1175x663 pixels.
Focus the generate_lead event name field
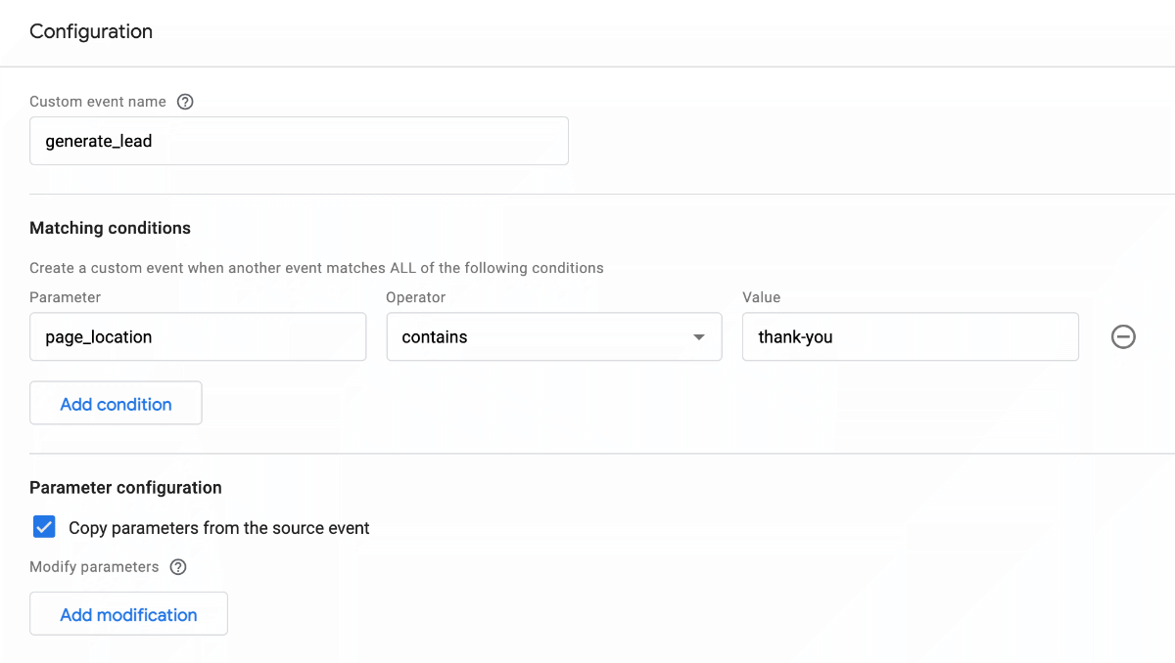pos(299,141)
